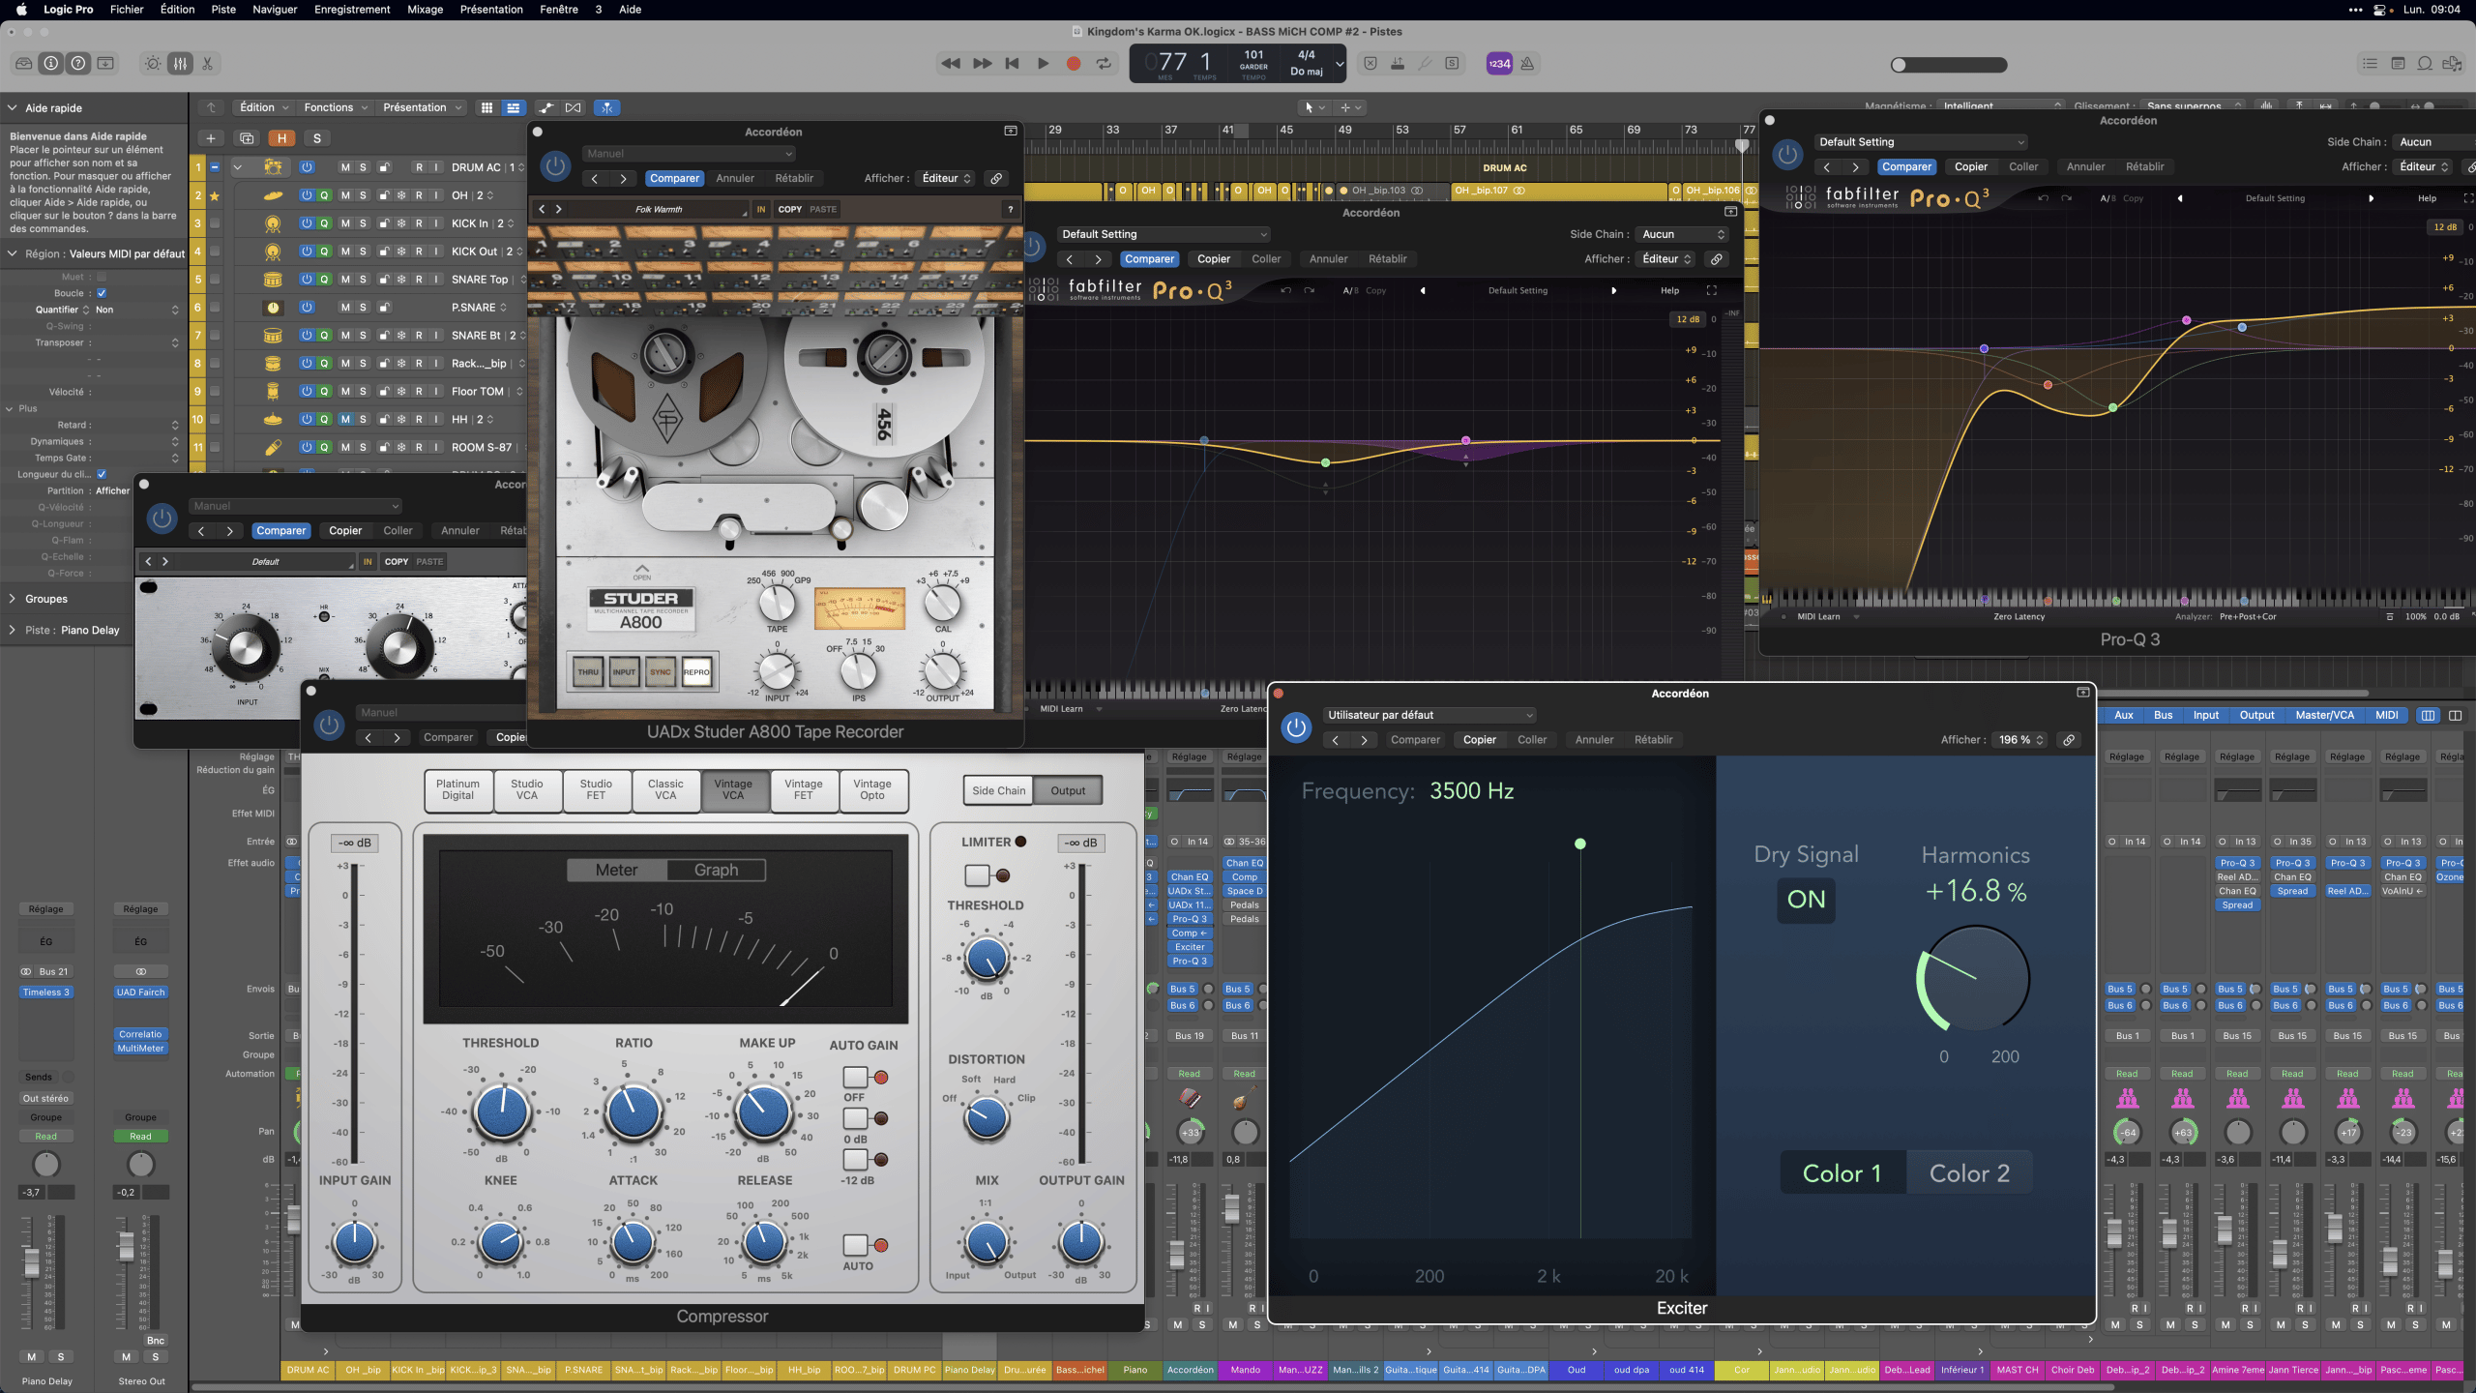Toggle Dry Signal ON button in Exciter
The height and width of the screenshot is (1393, 2476).
(1806, 900)
